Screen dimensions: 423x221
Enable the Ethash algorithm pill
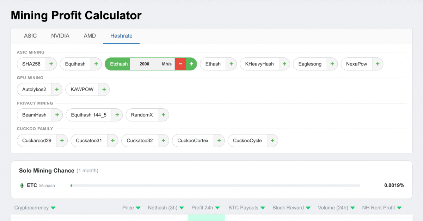[x=213, y=64]
